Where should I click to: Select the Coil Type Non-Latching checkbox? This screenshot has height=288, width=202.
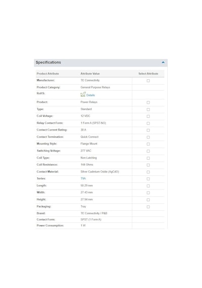148,158
